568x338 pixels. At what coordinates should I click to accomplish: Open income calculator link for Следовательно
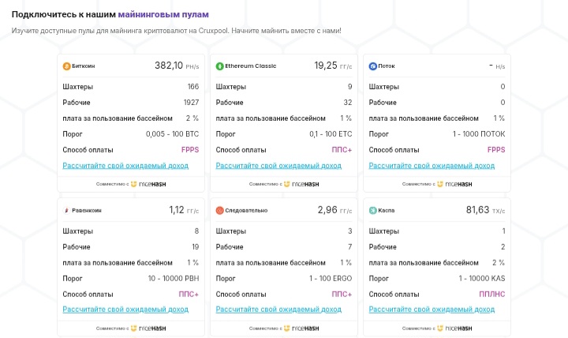click(x=278, y=310)
